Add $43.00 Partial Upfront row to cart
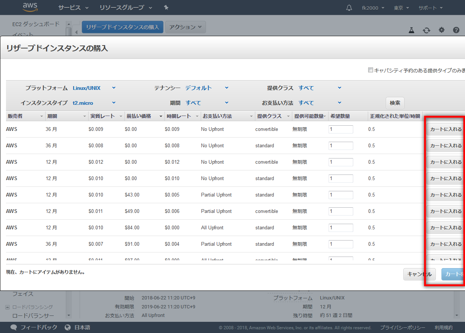The width and height of the screenshot is (465, 333). pyautogui.click(x=446, y=195)
